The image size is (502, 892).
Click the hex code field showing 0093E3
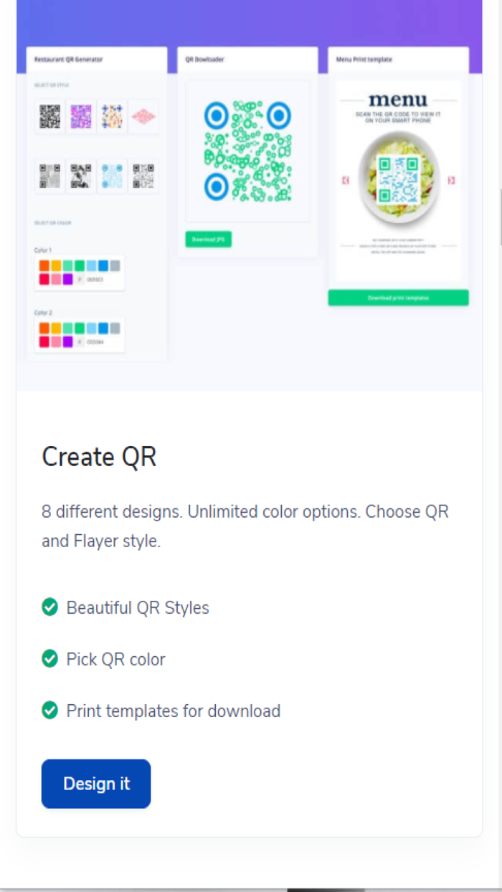93,278
